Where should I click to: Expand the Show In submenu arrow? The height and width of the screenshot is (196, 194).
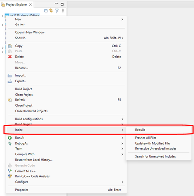click(122, 38)
